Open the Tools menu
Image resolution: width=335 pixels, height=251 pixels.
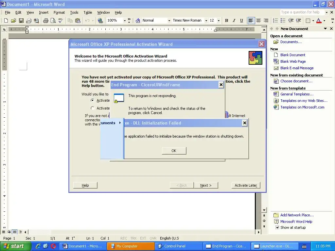coord(74,12)
